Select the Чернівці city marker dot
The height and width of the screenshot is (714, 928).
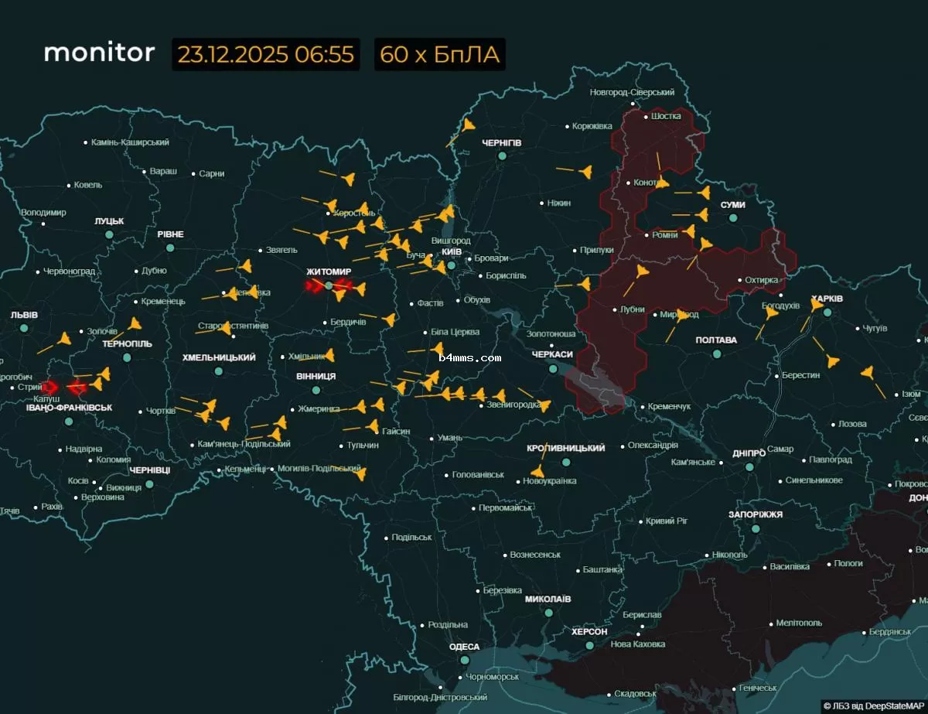click(150, 484)
